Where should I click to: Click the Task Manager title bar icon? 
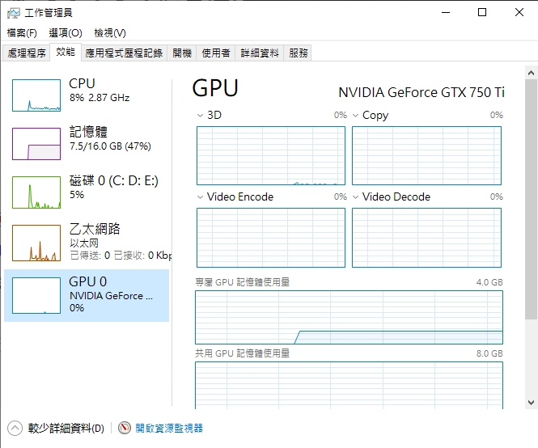click(14, 12)
